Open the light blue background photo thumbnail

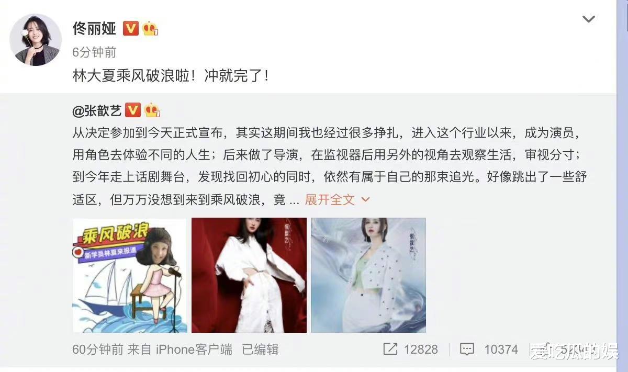(368, 275)
